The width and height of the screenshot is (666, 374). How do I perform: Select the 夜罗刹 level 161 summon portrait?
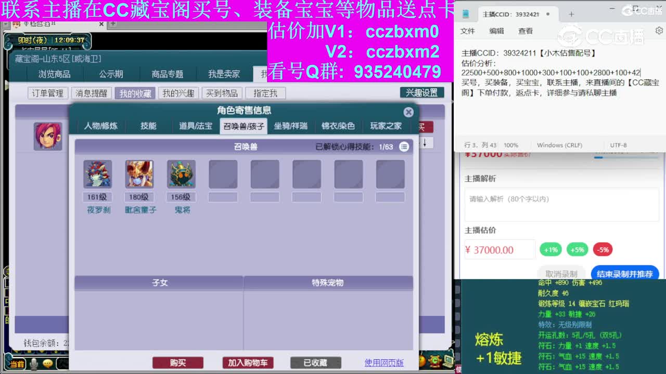click(98, 174)
